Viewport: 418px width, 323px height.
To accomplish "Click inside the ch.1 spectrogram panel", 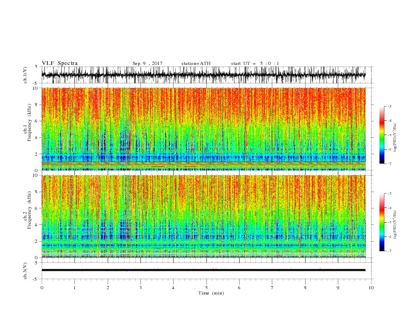I will 204,129.
